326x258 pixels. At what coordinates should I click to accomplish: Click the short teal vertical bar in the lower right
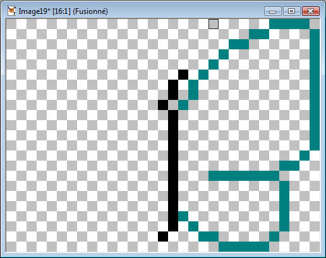click(284, 206)
